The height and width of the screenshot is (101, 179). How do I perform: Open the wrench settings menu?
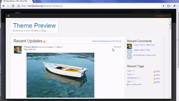[175, 6]
